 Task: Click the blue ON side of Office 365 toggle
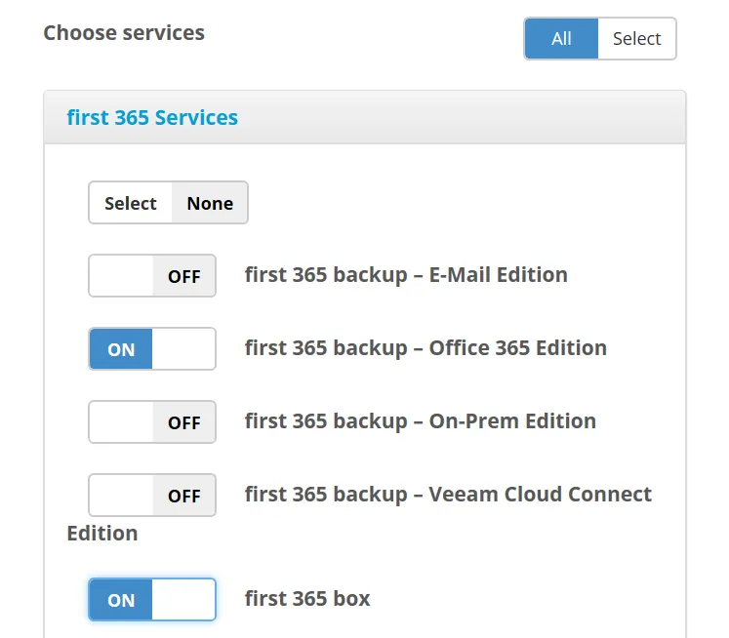tap(121, 349)
